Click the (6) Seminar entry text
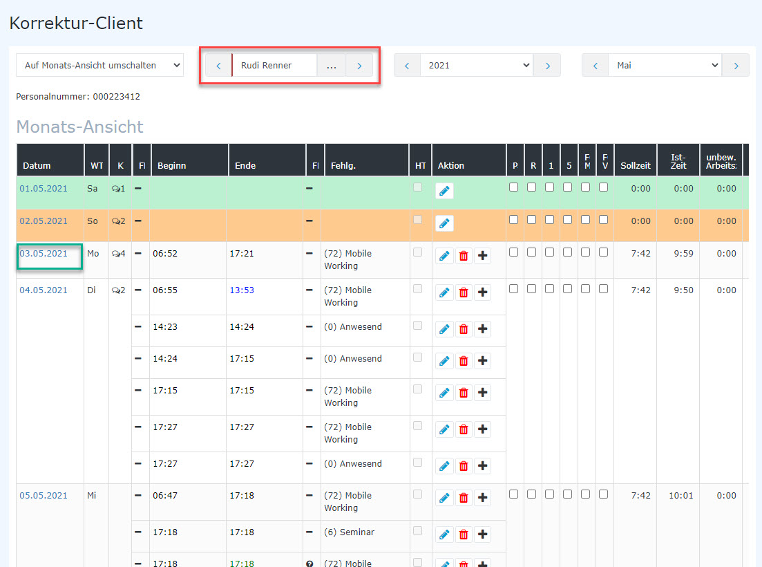The height and width of the screenshot is (567, 762). pyautogui.click(x=349, y=532)
